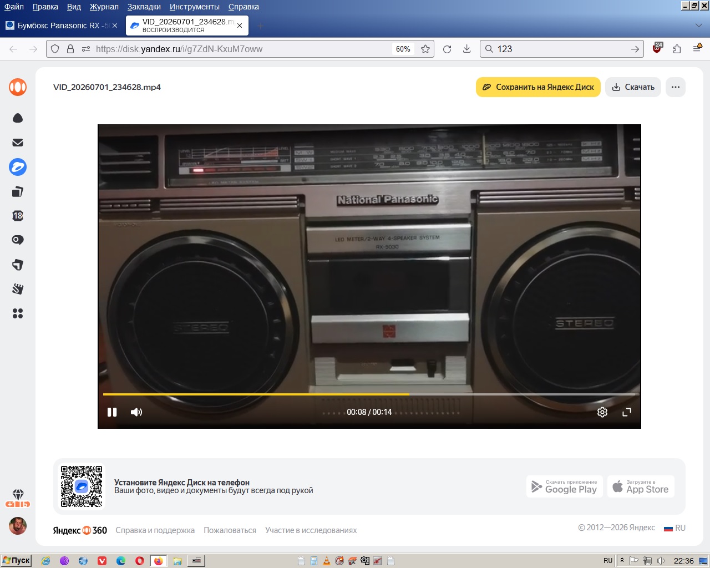Open the video player settings gear
The image size is (710, 568).
(x=602, y=412)
